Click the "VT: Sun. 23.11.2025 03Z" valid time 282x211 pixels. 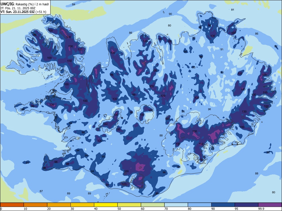click(17, 12)
